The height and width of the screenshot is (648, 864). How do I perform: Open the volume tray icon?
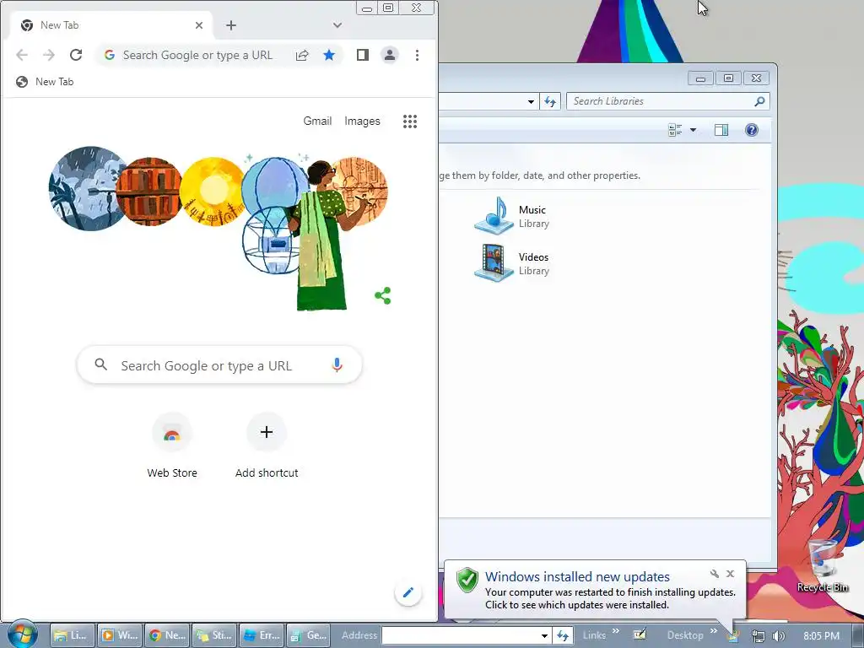[x=778, y=636]
